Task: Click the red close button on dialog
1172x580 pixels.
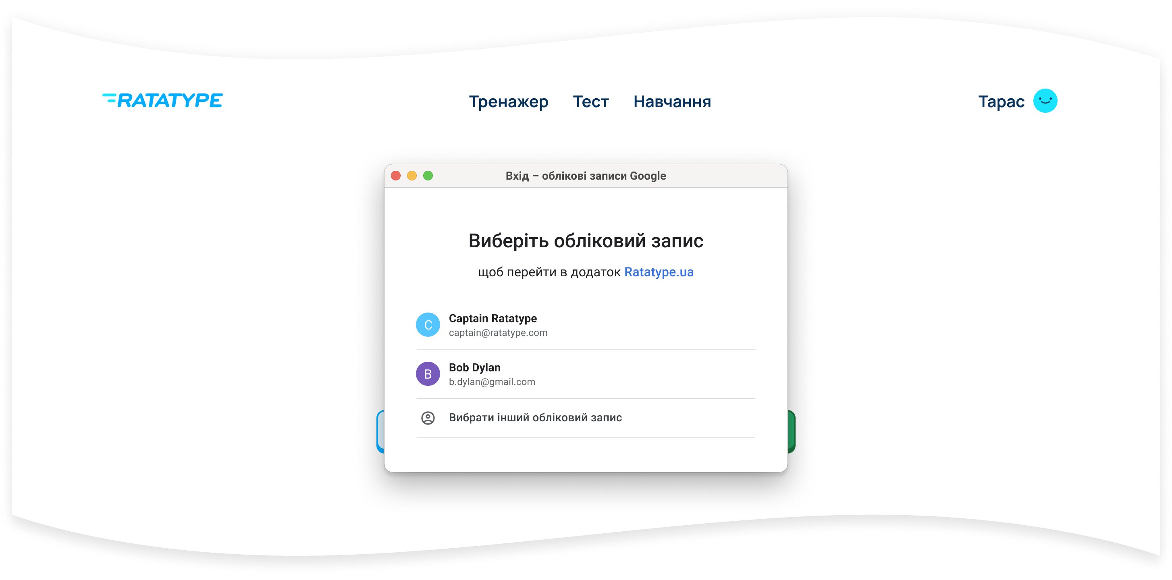Action: [x=395, y=176]
